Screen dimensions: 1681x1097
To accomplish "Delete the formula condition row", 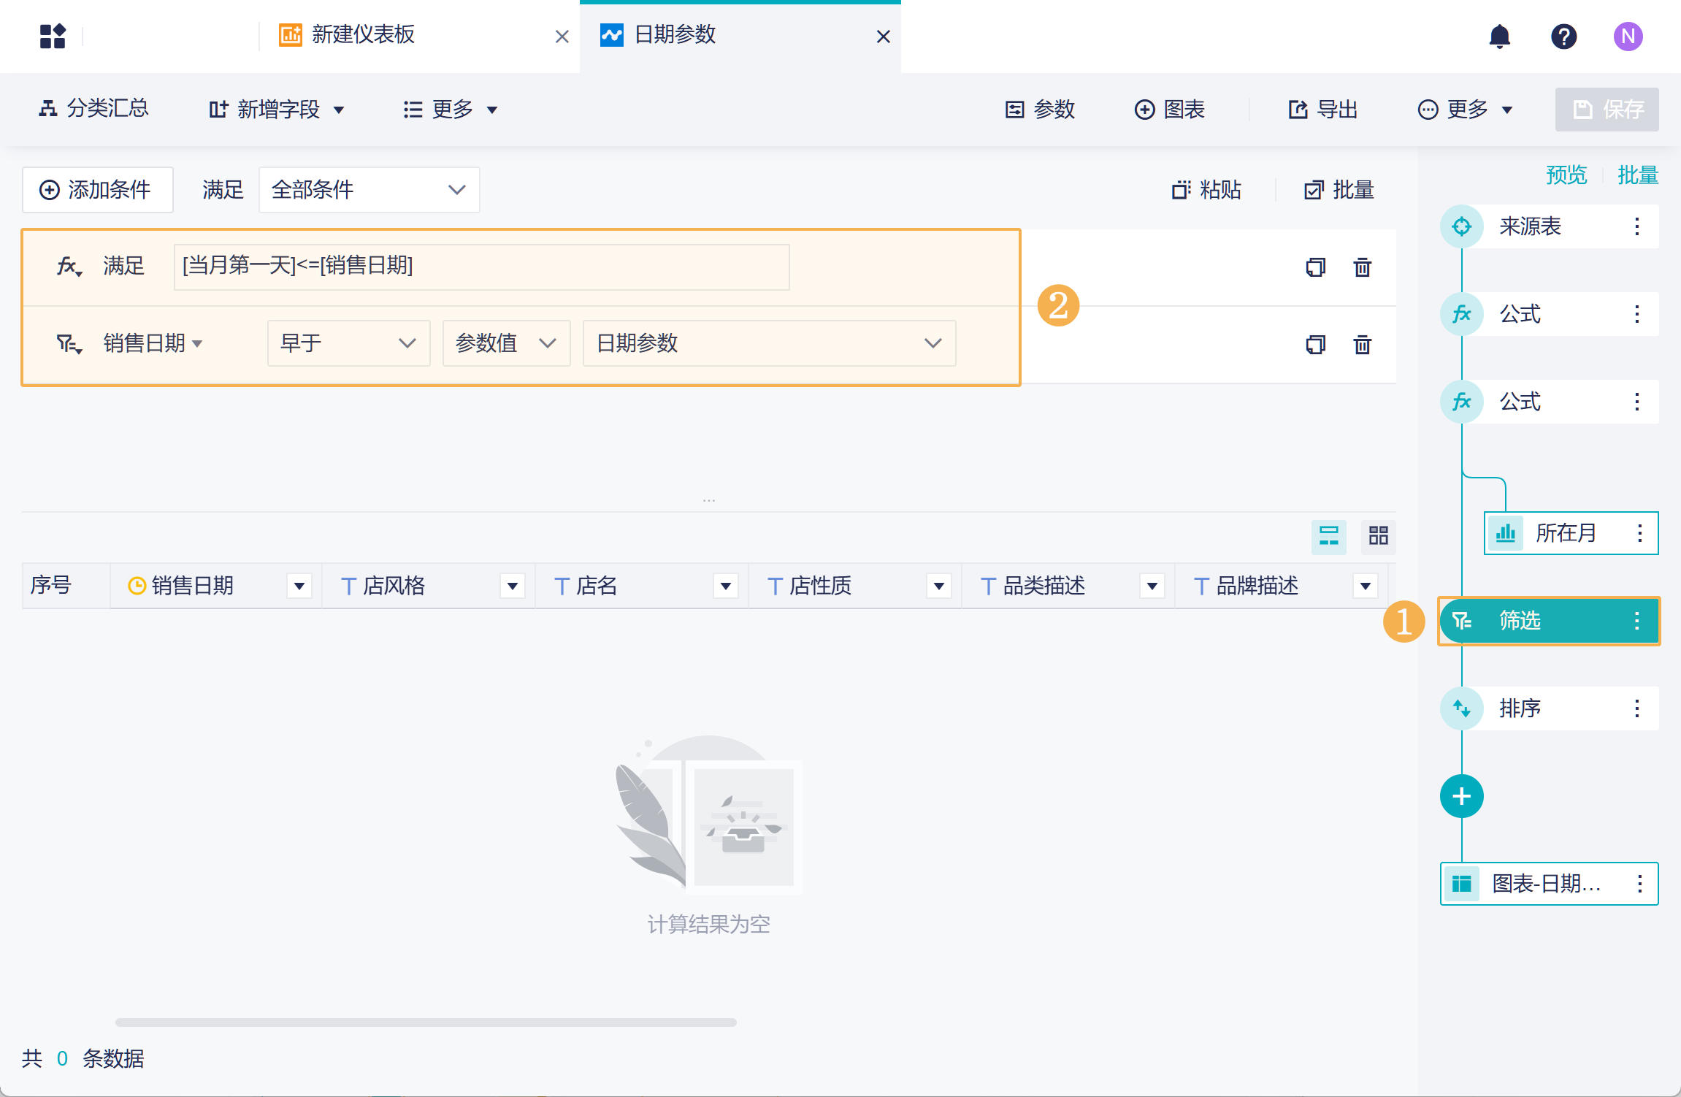I will pyautogui.click(x=1362, y=267).
